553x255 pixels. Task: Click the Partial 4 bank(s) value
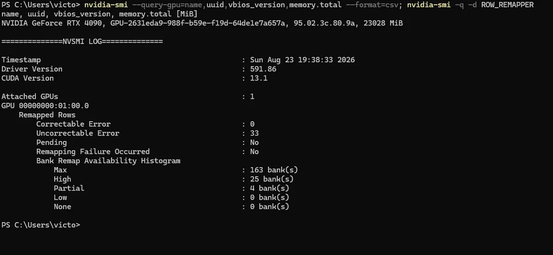(x=269, y=188)
